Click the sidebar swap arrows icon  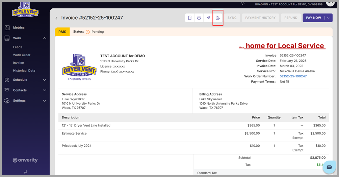click(25, 172)
